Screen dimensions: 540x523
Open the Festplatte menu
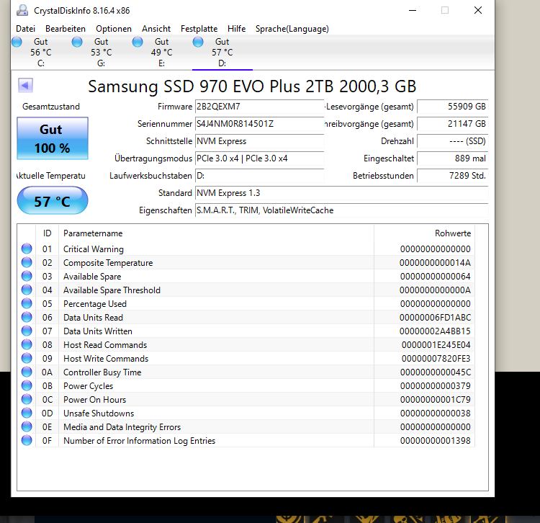click(x=199, y=29)
